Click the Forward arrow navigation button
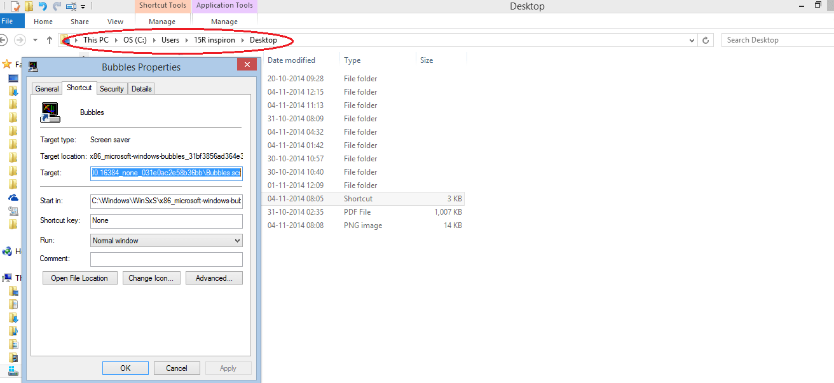 pyautogui.click(x=20, y=40)
